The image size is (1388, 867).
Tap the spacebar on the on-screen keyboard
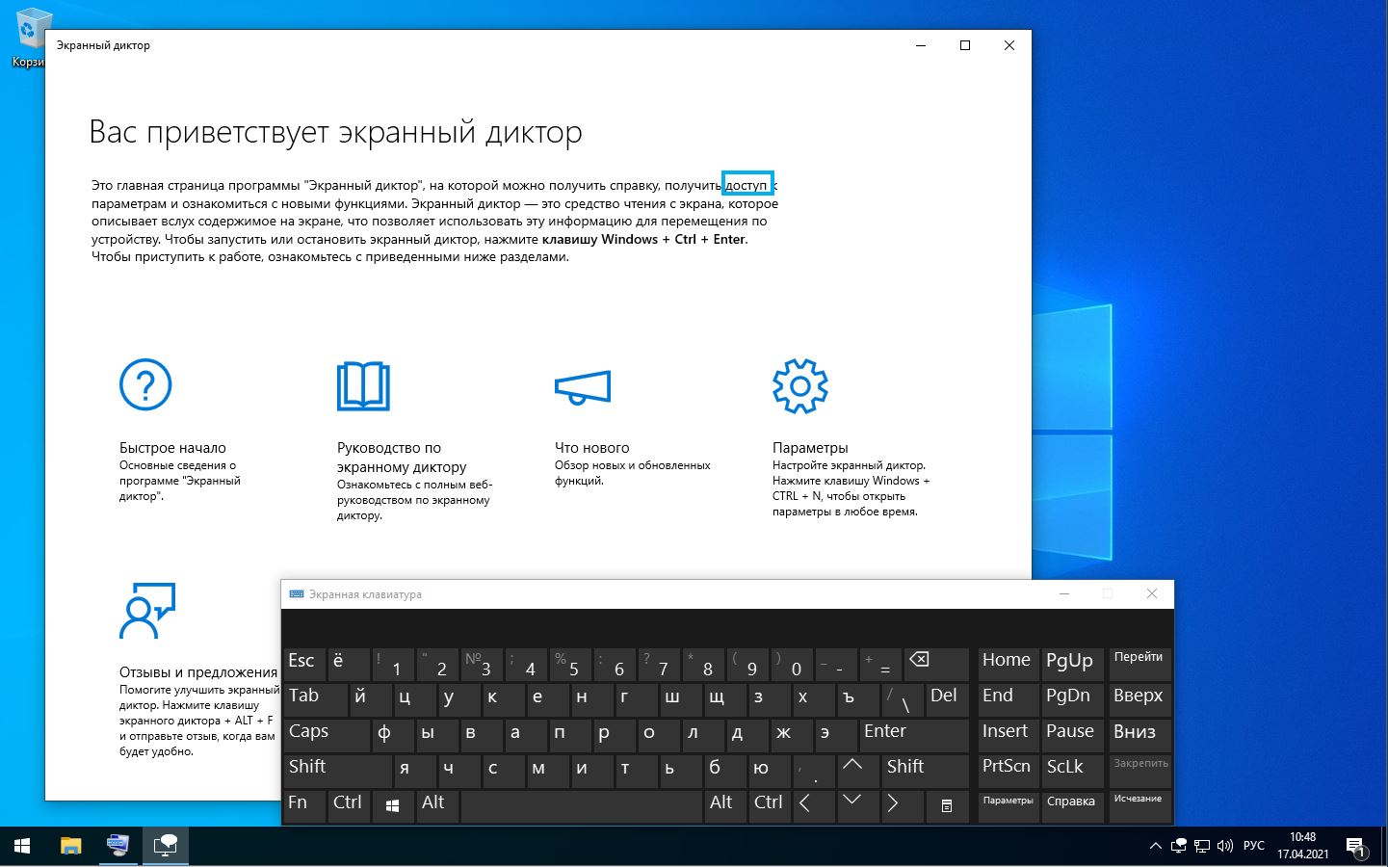click(x=581, y=805)
